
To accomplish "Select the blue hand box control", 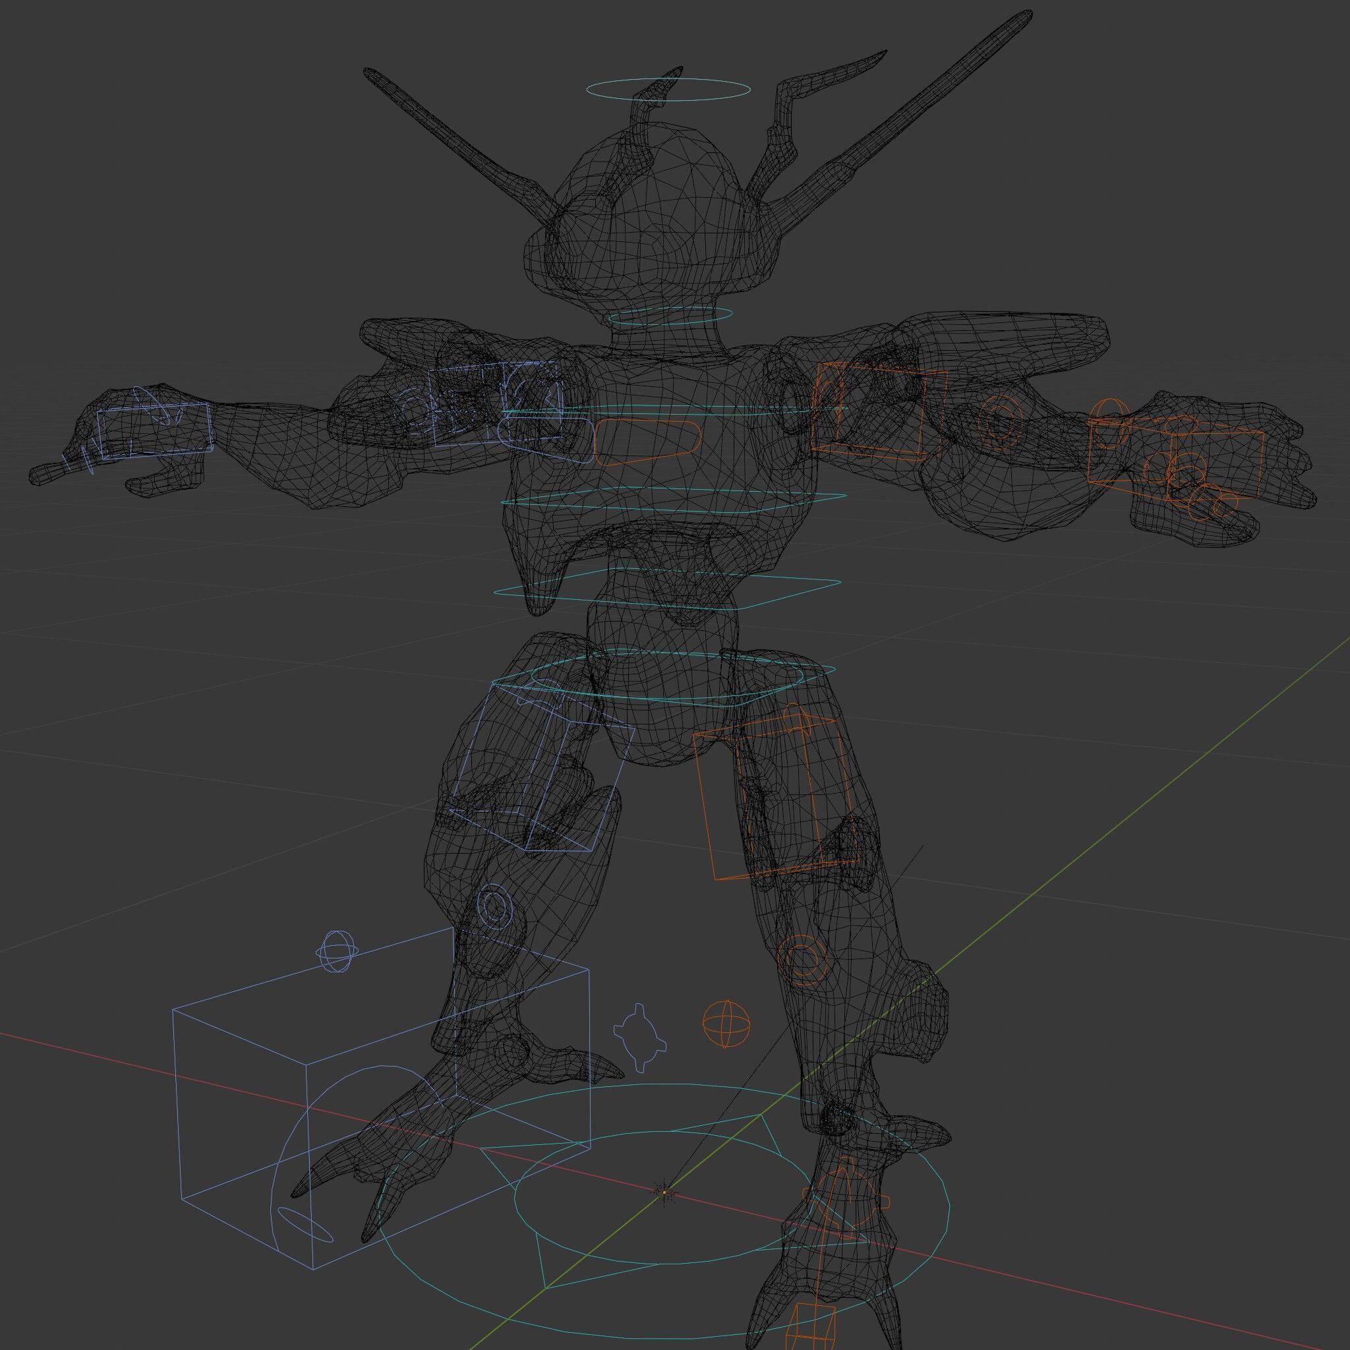I will 154,430.
